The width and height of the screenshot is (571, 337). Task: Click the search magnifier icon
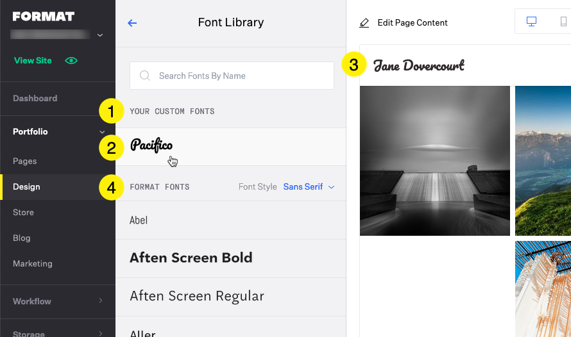click(145, 76)
